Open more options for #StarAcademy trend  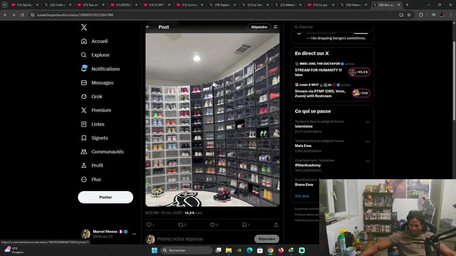[x=368, y=161]
